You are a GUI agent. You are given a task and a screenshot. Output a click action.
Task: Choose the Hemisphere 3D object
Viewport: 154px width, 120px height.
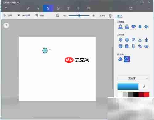[x=133, y=39]
